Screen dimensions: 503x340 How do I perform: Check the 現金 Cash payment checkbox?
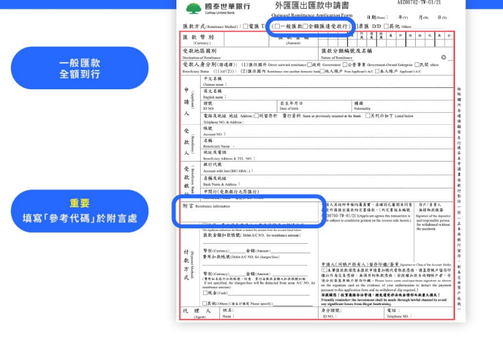[x=205, y=293]
